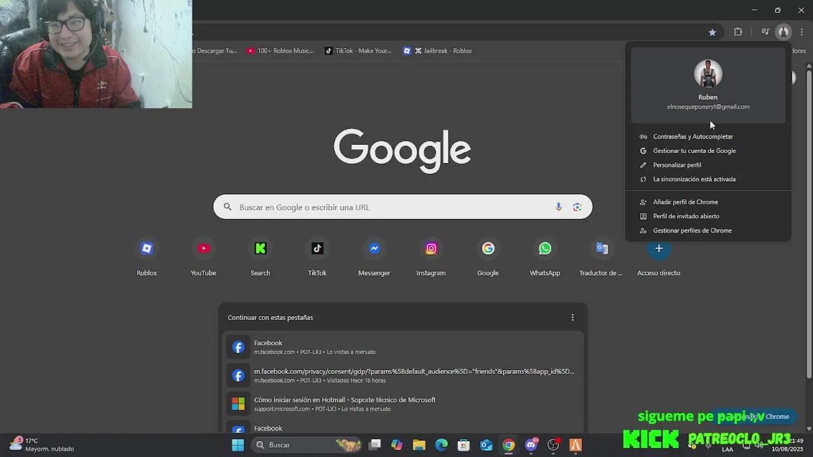Screen dimensions: 813x457
Task: Click the weather widget 17°C
Action: [x=42, y=444]
